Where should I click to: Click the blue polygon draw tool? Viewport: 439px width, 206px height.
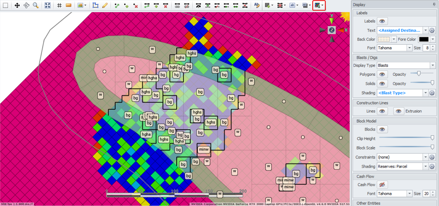click(95, 5)
